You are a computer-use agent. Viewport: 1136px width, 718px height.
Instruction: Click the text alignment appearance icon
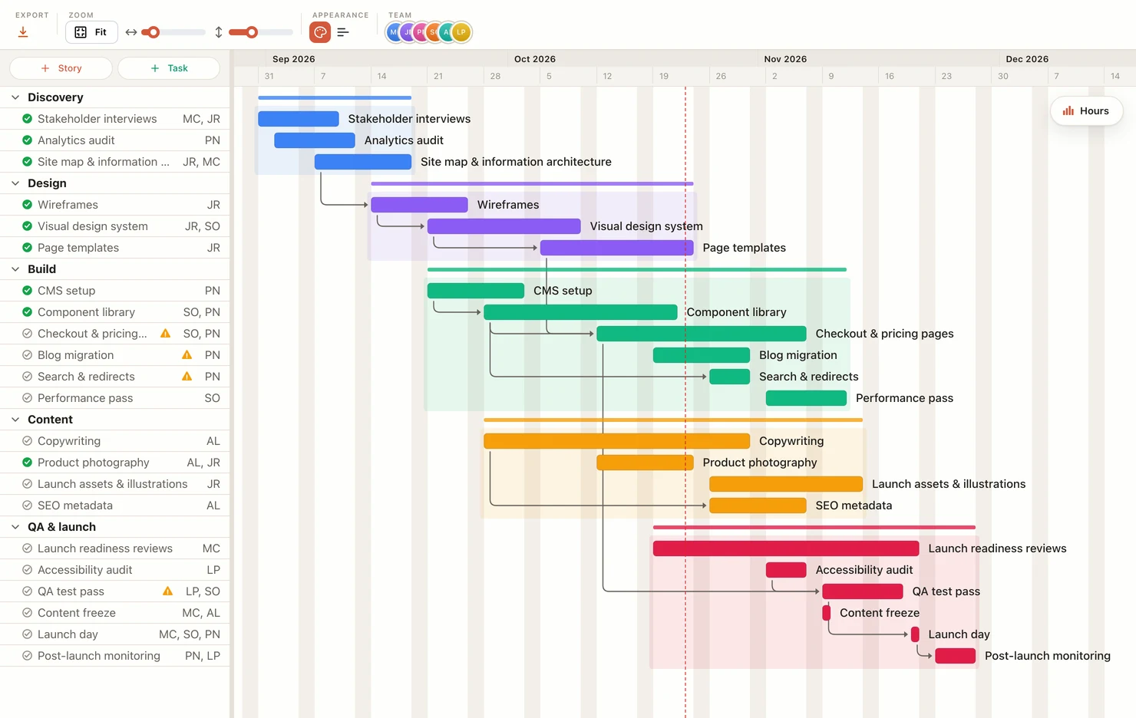point(343,32)
